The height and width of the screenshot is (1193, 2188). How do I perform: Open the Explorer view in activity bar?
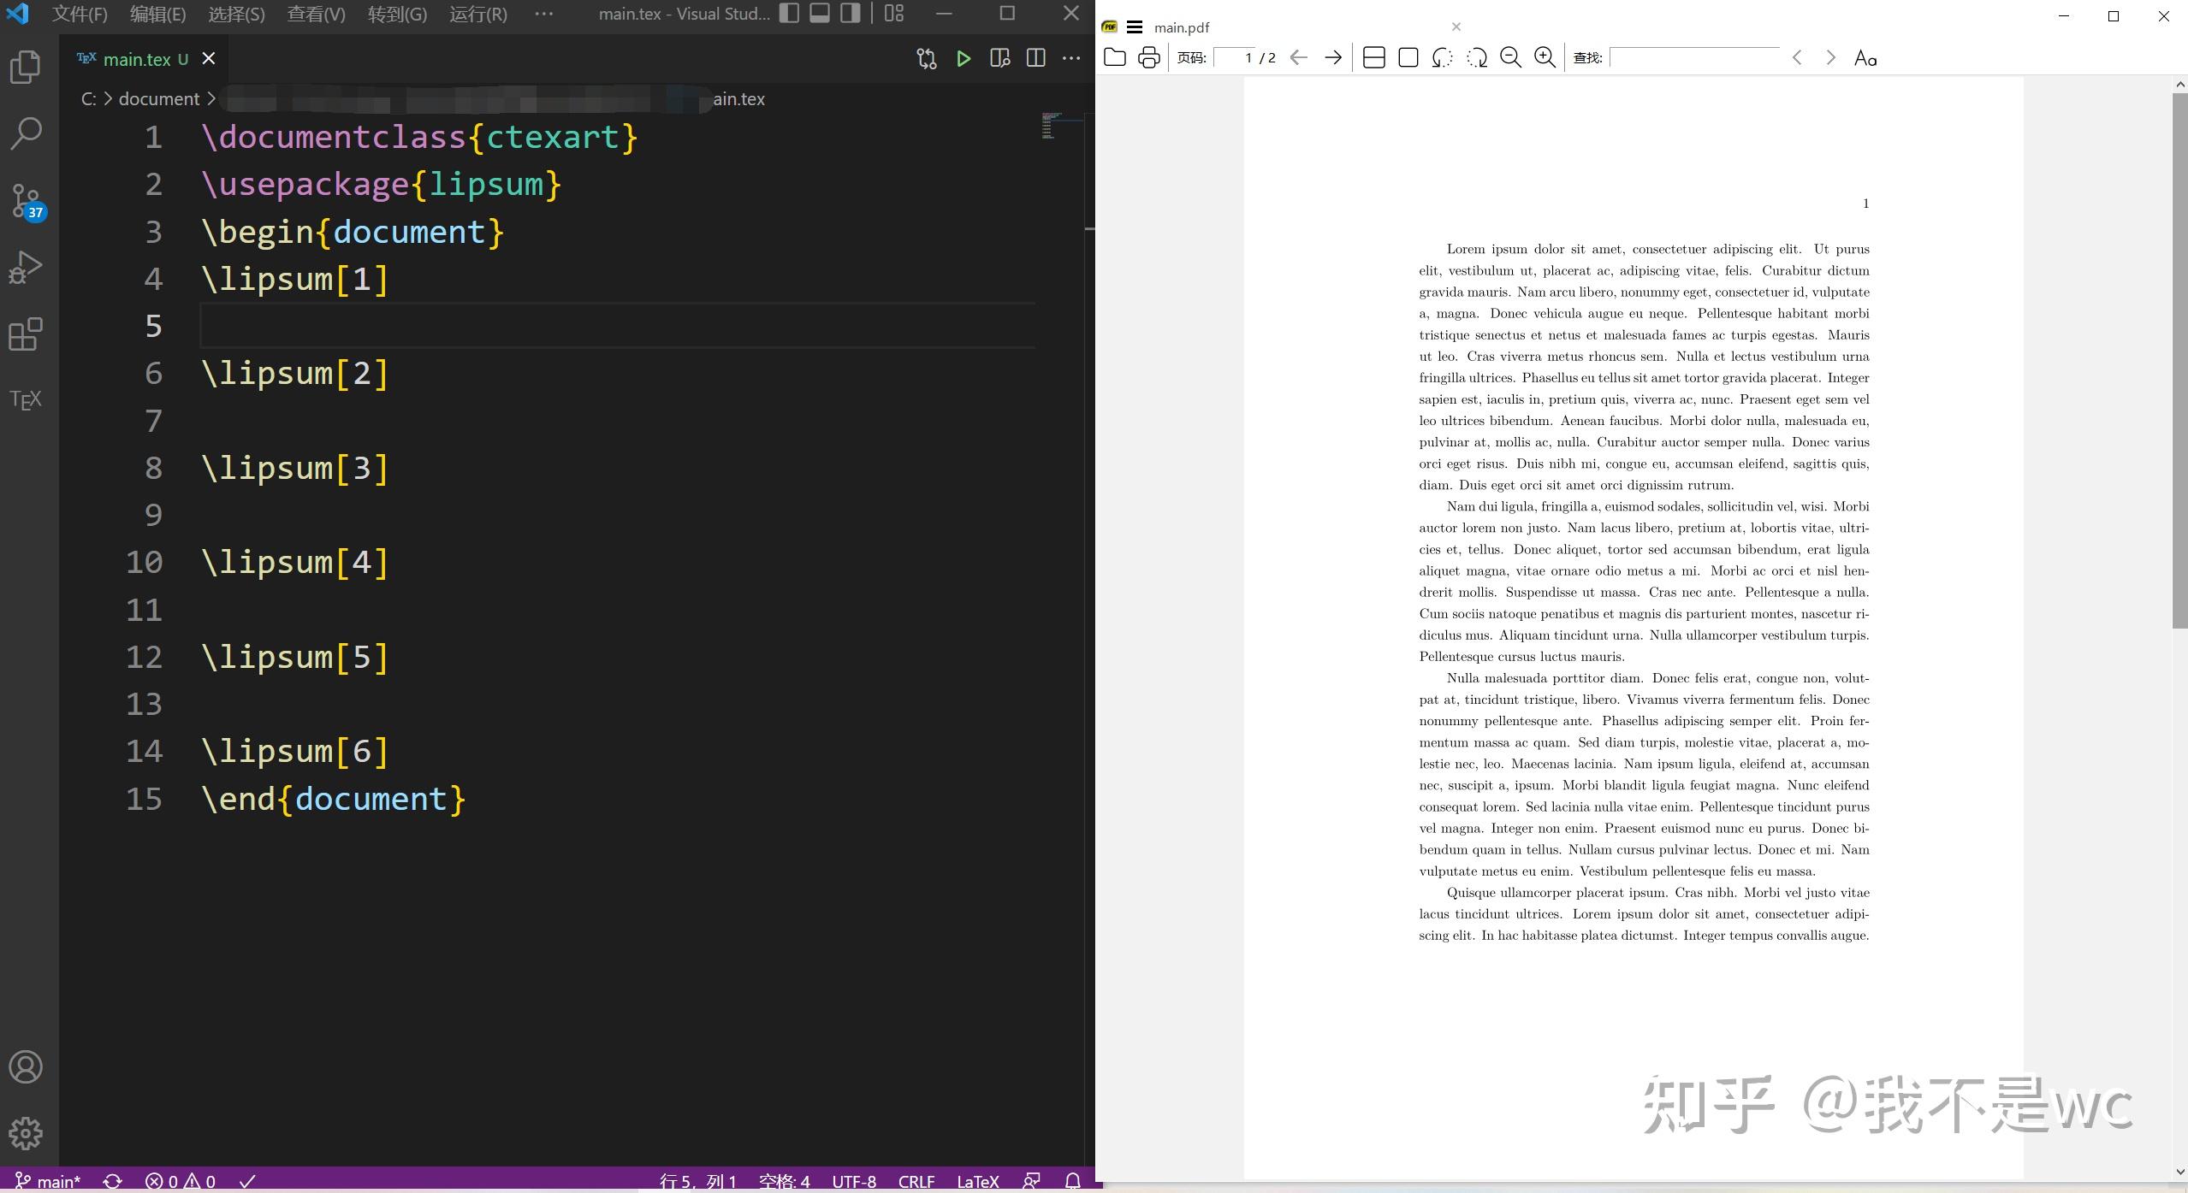(26, 68)
